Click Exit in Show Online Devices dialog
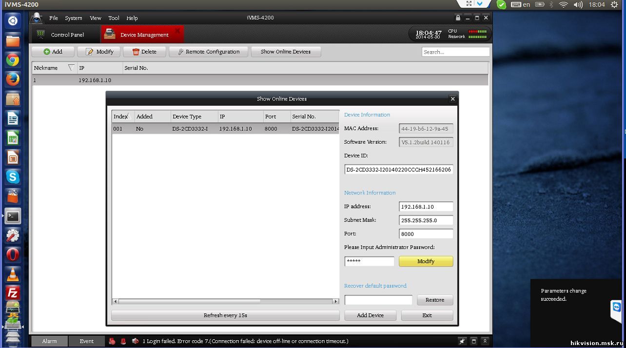626x348 pixels. click(427, 315)
